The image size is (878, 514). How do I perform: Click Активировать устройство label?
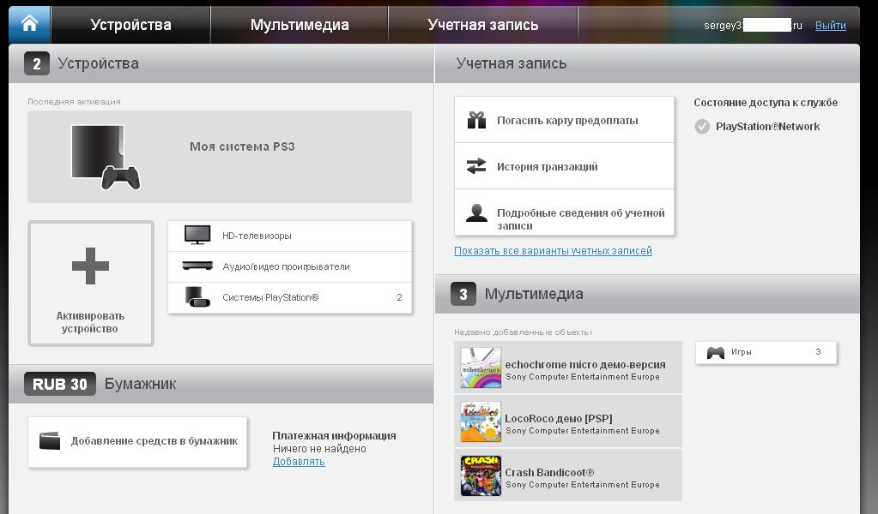coord(90,322)
